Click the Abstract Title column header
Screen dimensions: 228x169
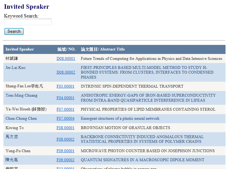(103, 49)
